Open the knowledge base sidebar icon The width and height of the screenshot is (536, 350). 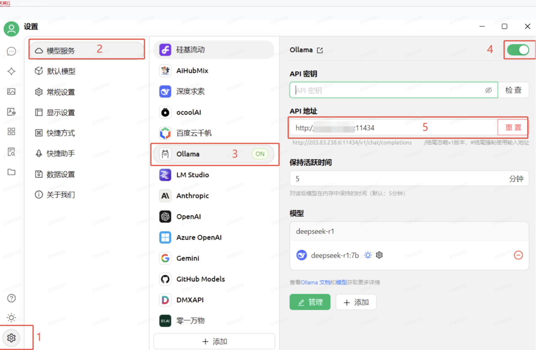coord(11,152)
